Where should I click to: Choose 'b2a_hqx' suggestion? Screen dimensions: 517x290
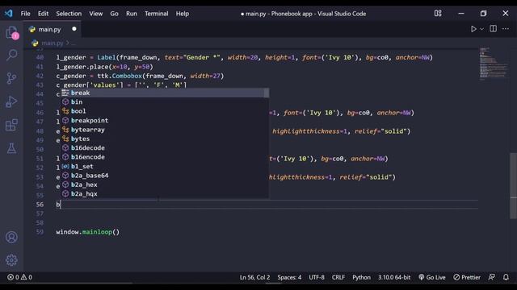coord(164,194)
